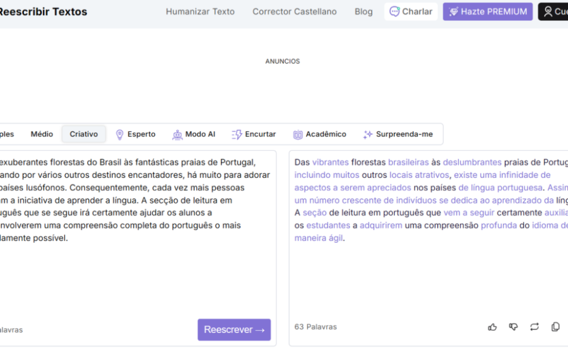Click the lightbulb icon beside Esperto
Viewport: 568px width, 353px height.
(119, 134)
